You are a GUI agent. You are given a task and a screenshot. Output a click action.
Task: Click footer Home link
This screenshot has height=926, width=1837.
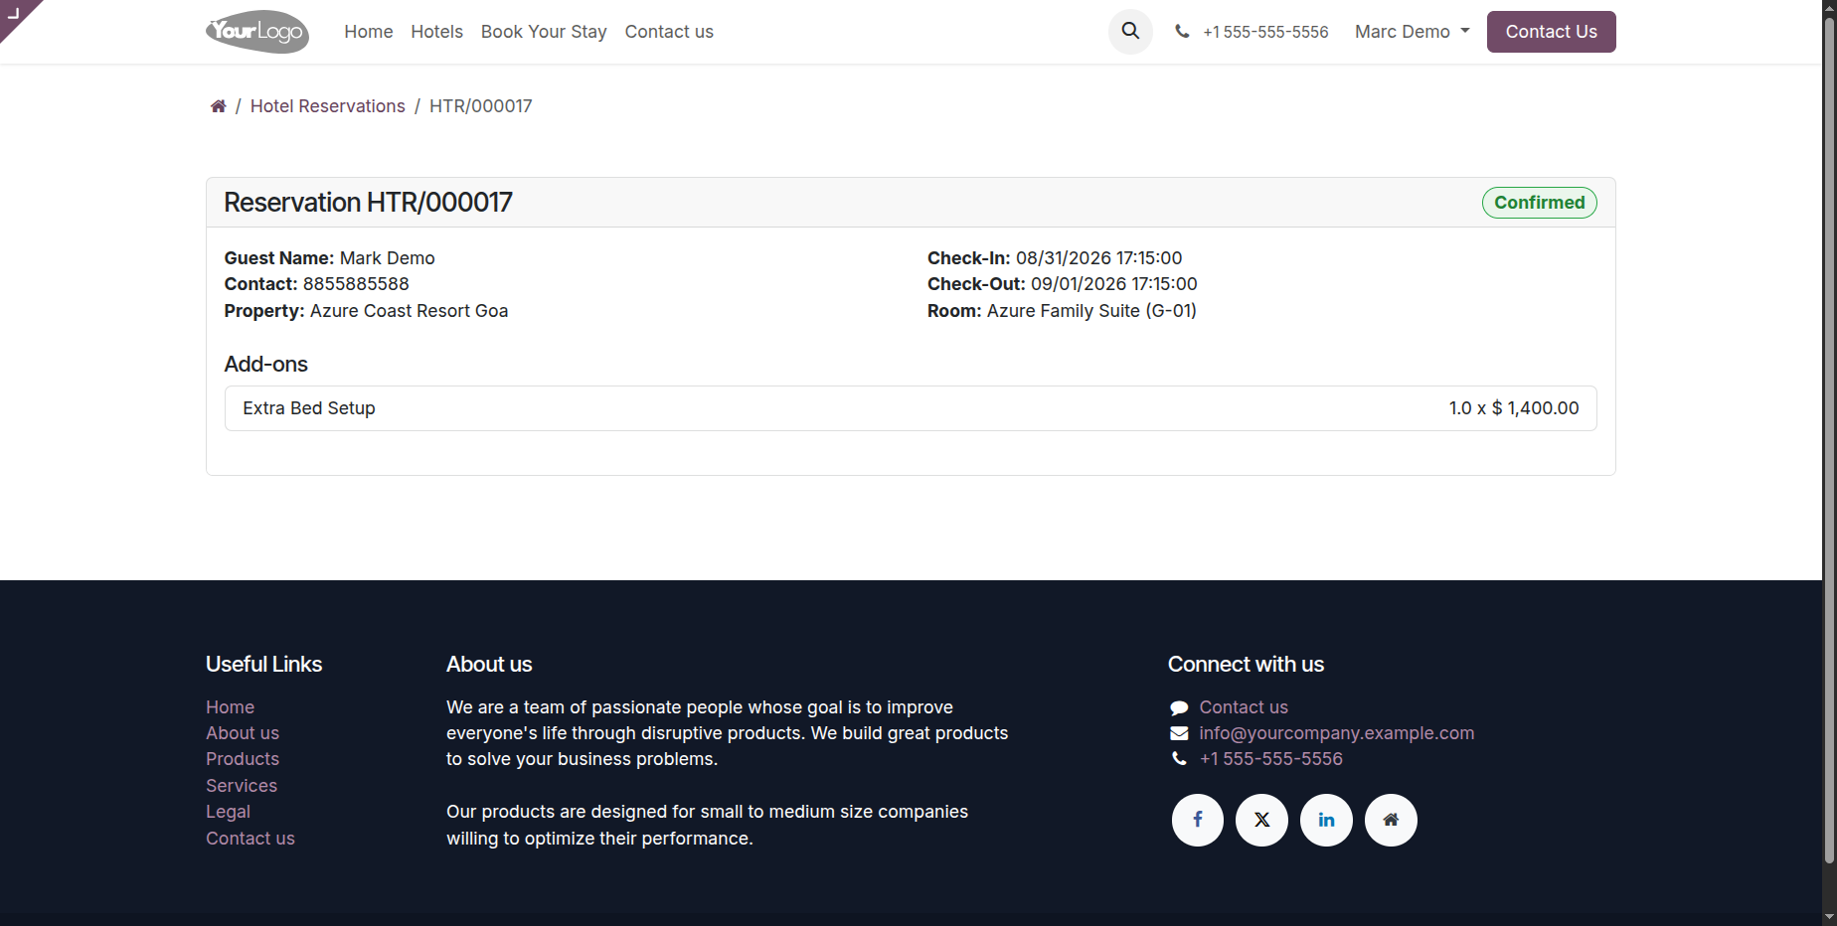(x=231, y=707)
